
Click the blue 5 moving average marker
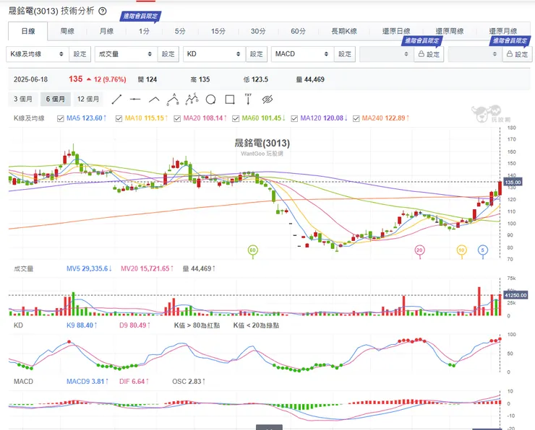[x=483, y=250]
